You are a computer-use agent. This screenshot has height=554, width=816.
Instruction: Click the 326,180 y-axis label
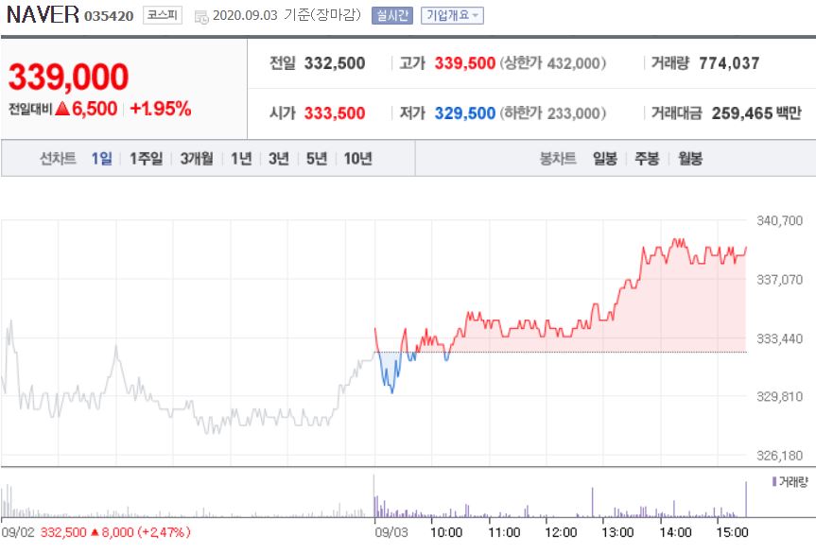[x=779, y=457]
